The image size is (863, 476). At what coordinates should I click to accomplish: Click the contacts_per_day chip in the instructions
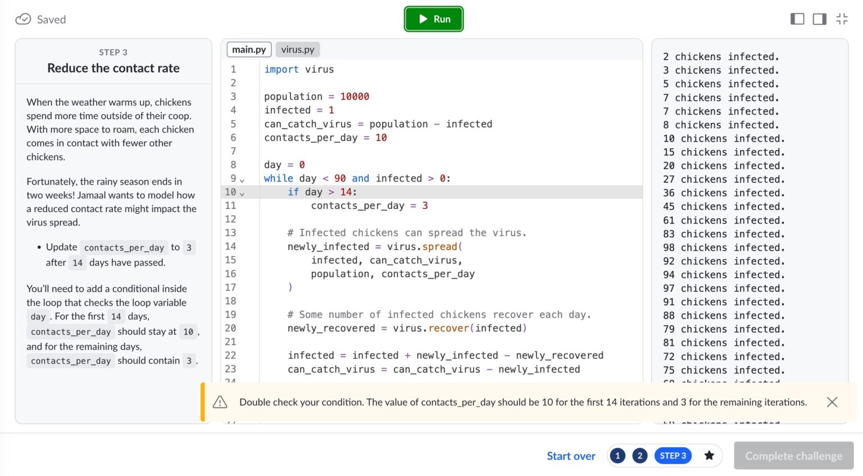124,247
